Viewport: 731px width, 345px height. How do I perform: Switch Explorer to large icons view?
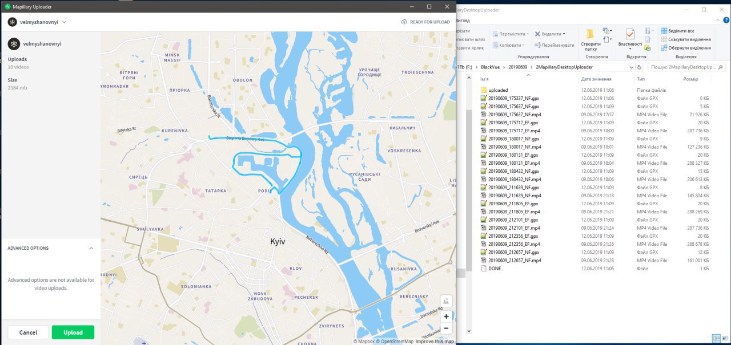coord(725,339)
